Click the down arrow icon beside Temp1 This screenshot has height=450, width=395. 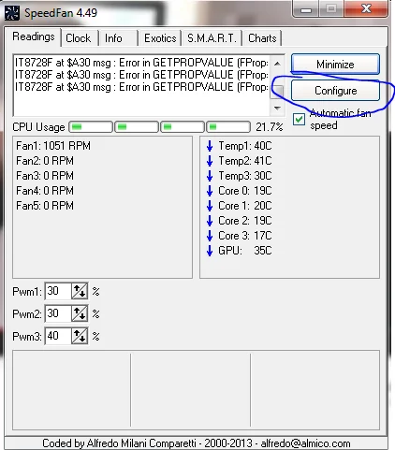[x=210, y=146]
